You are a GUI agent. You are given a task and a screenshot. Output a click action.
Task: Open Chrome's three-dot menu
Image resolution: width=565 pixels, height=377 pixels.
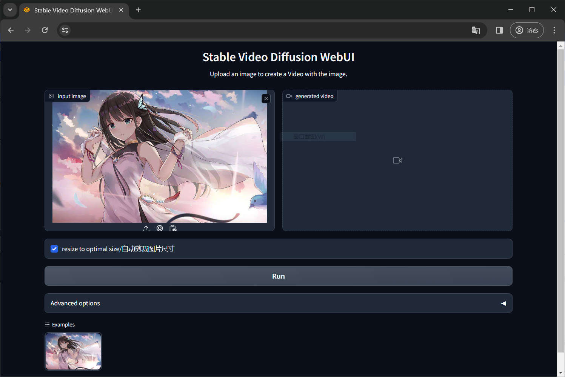(x=554, y=30)
